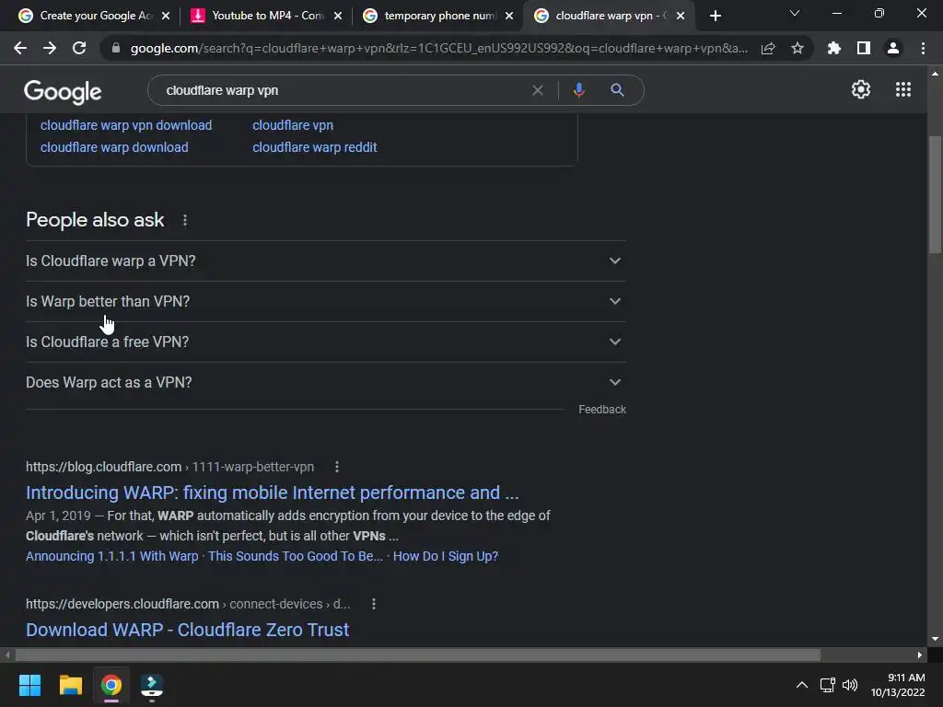
Task: Open the Chrome three-dot menu
Action: (923, 48)
